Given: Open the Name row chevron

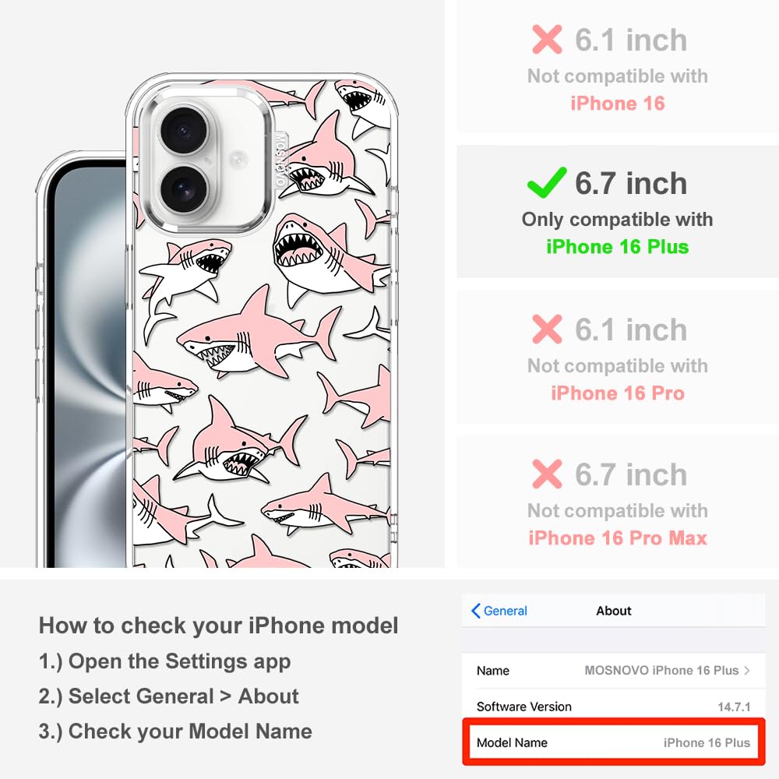Looking at the screenshot, I should click(x=747, y=671).
